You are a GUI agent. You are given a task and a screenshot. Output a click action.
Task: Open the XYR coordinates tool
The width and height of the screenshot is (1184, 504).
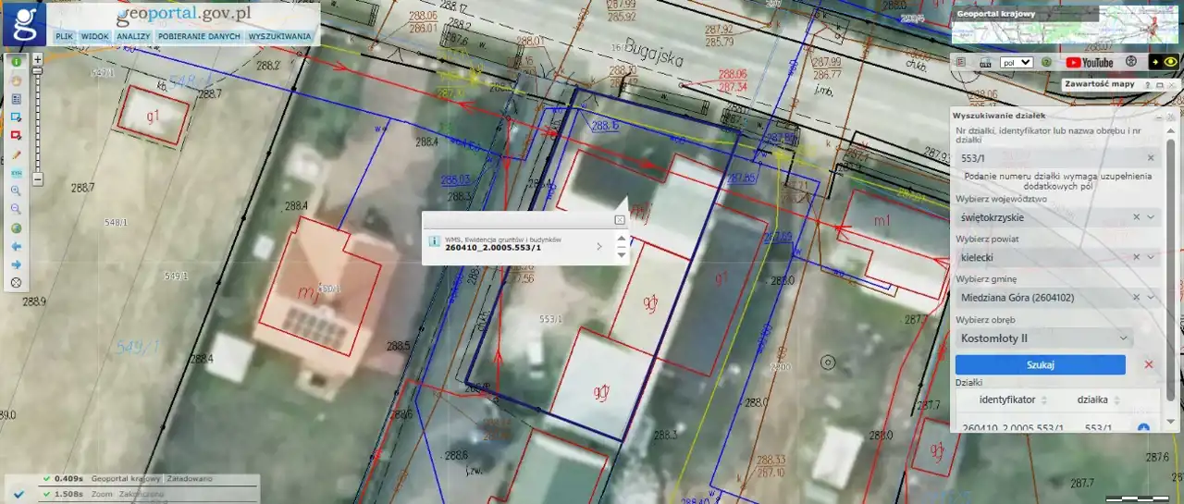16,172
